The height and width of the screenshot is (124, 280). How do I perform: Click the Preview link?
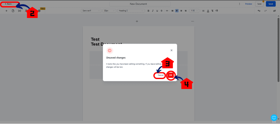[248, 4]
